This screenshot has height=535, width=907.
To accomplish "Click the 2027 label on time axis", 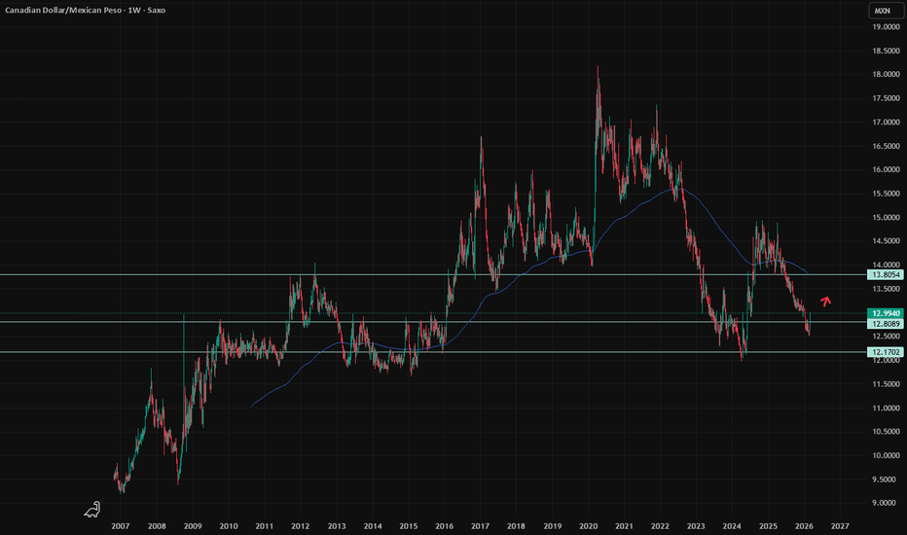I will tap(840, 526).
